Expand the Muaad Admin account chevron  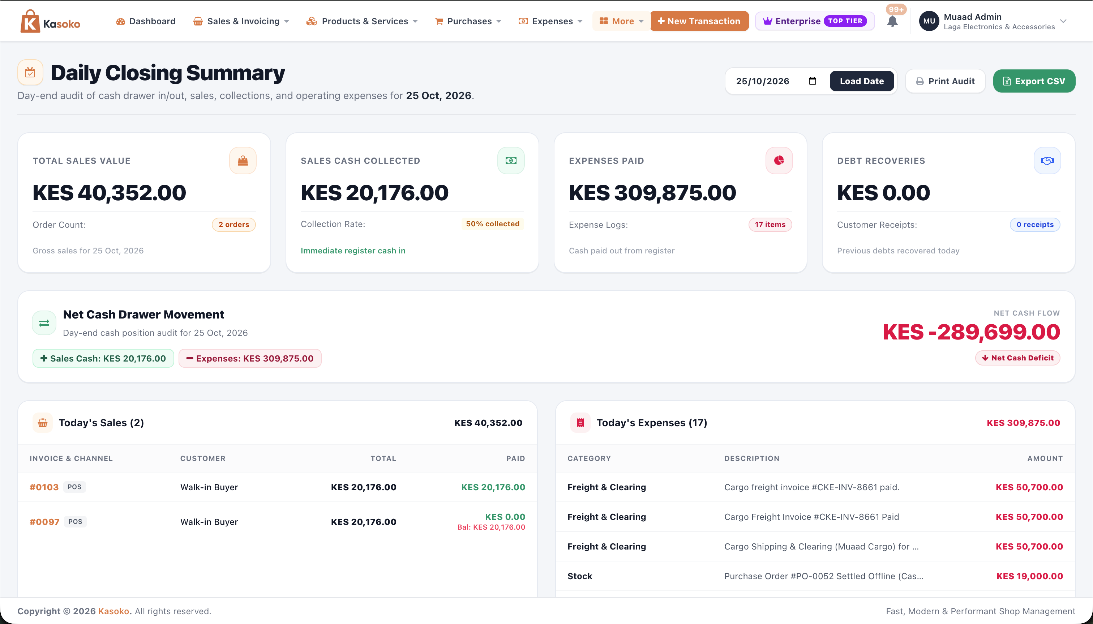[1063, 21]
